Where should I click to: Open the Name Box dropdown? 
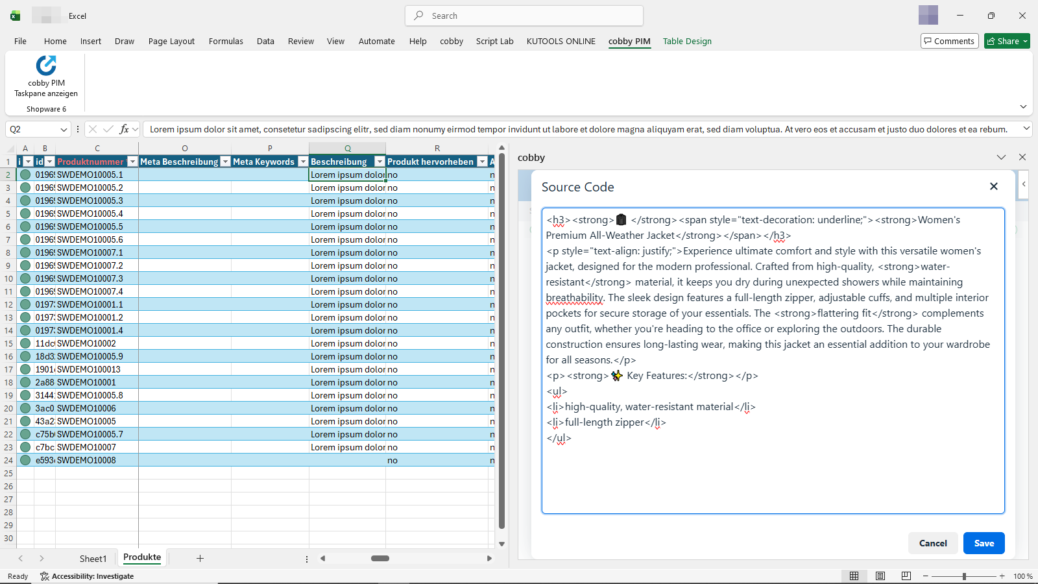[x=64, y=129]
